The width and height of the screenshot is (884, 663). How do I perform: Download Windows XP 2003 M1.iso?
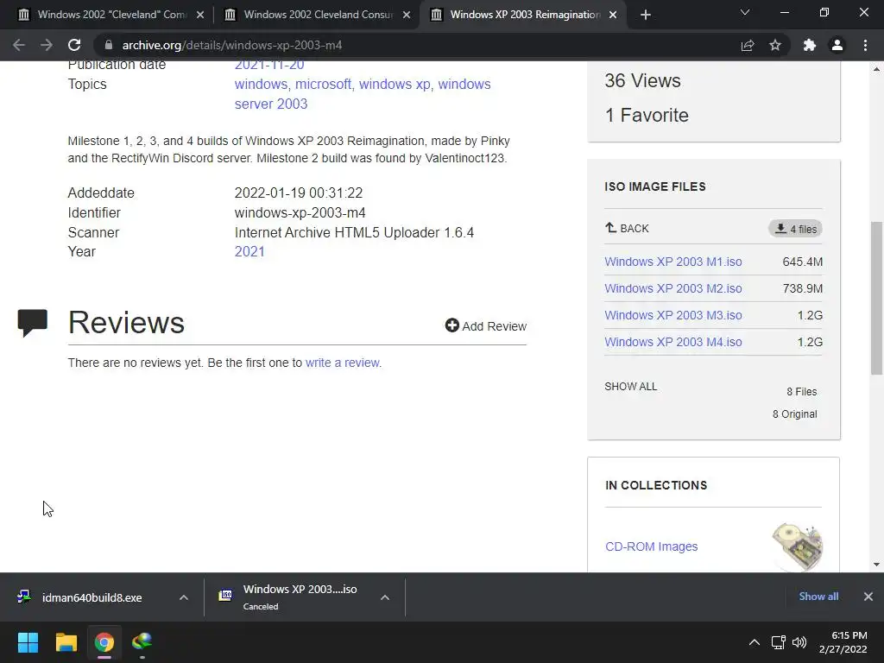click(673, 262)
